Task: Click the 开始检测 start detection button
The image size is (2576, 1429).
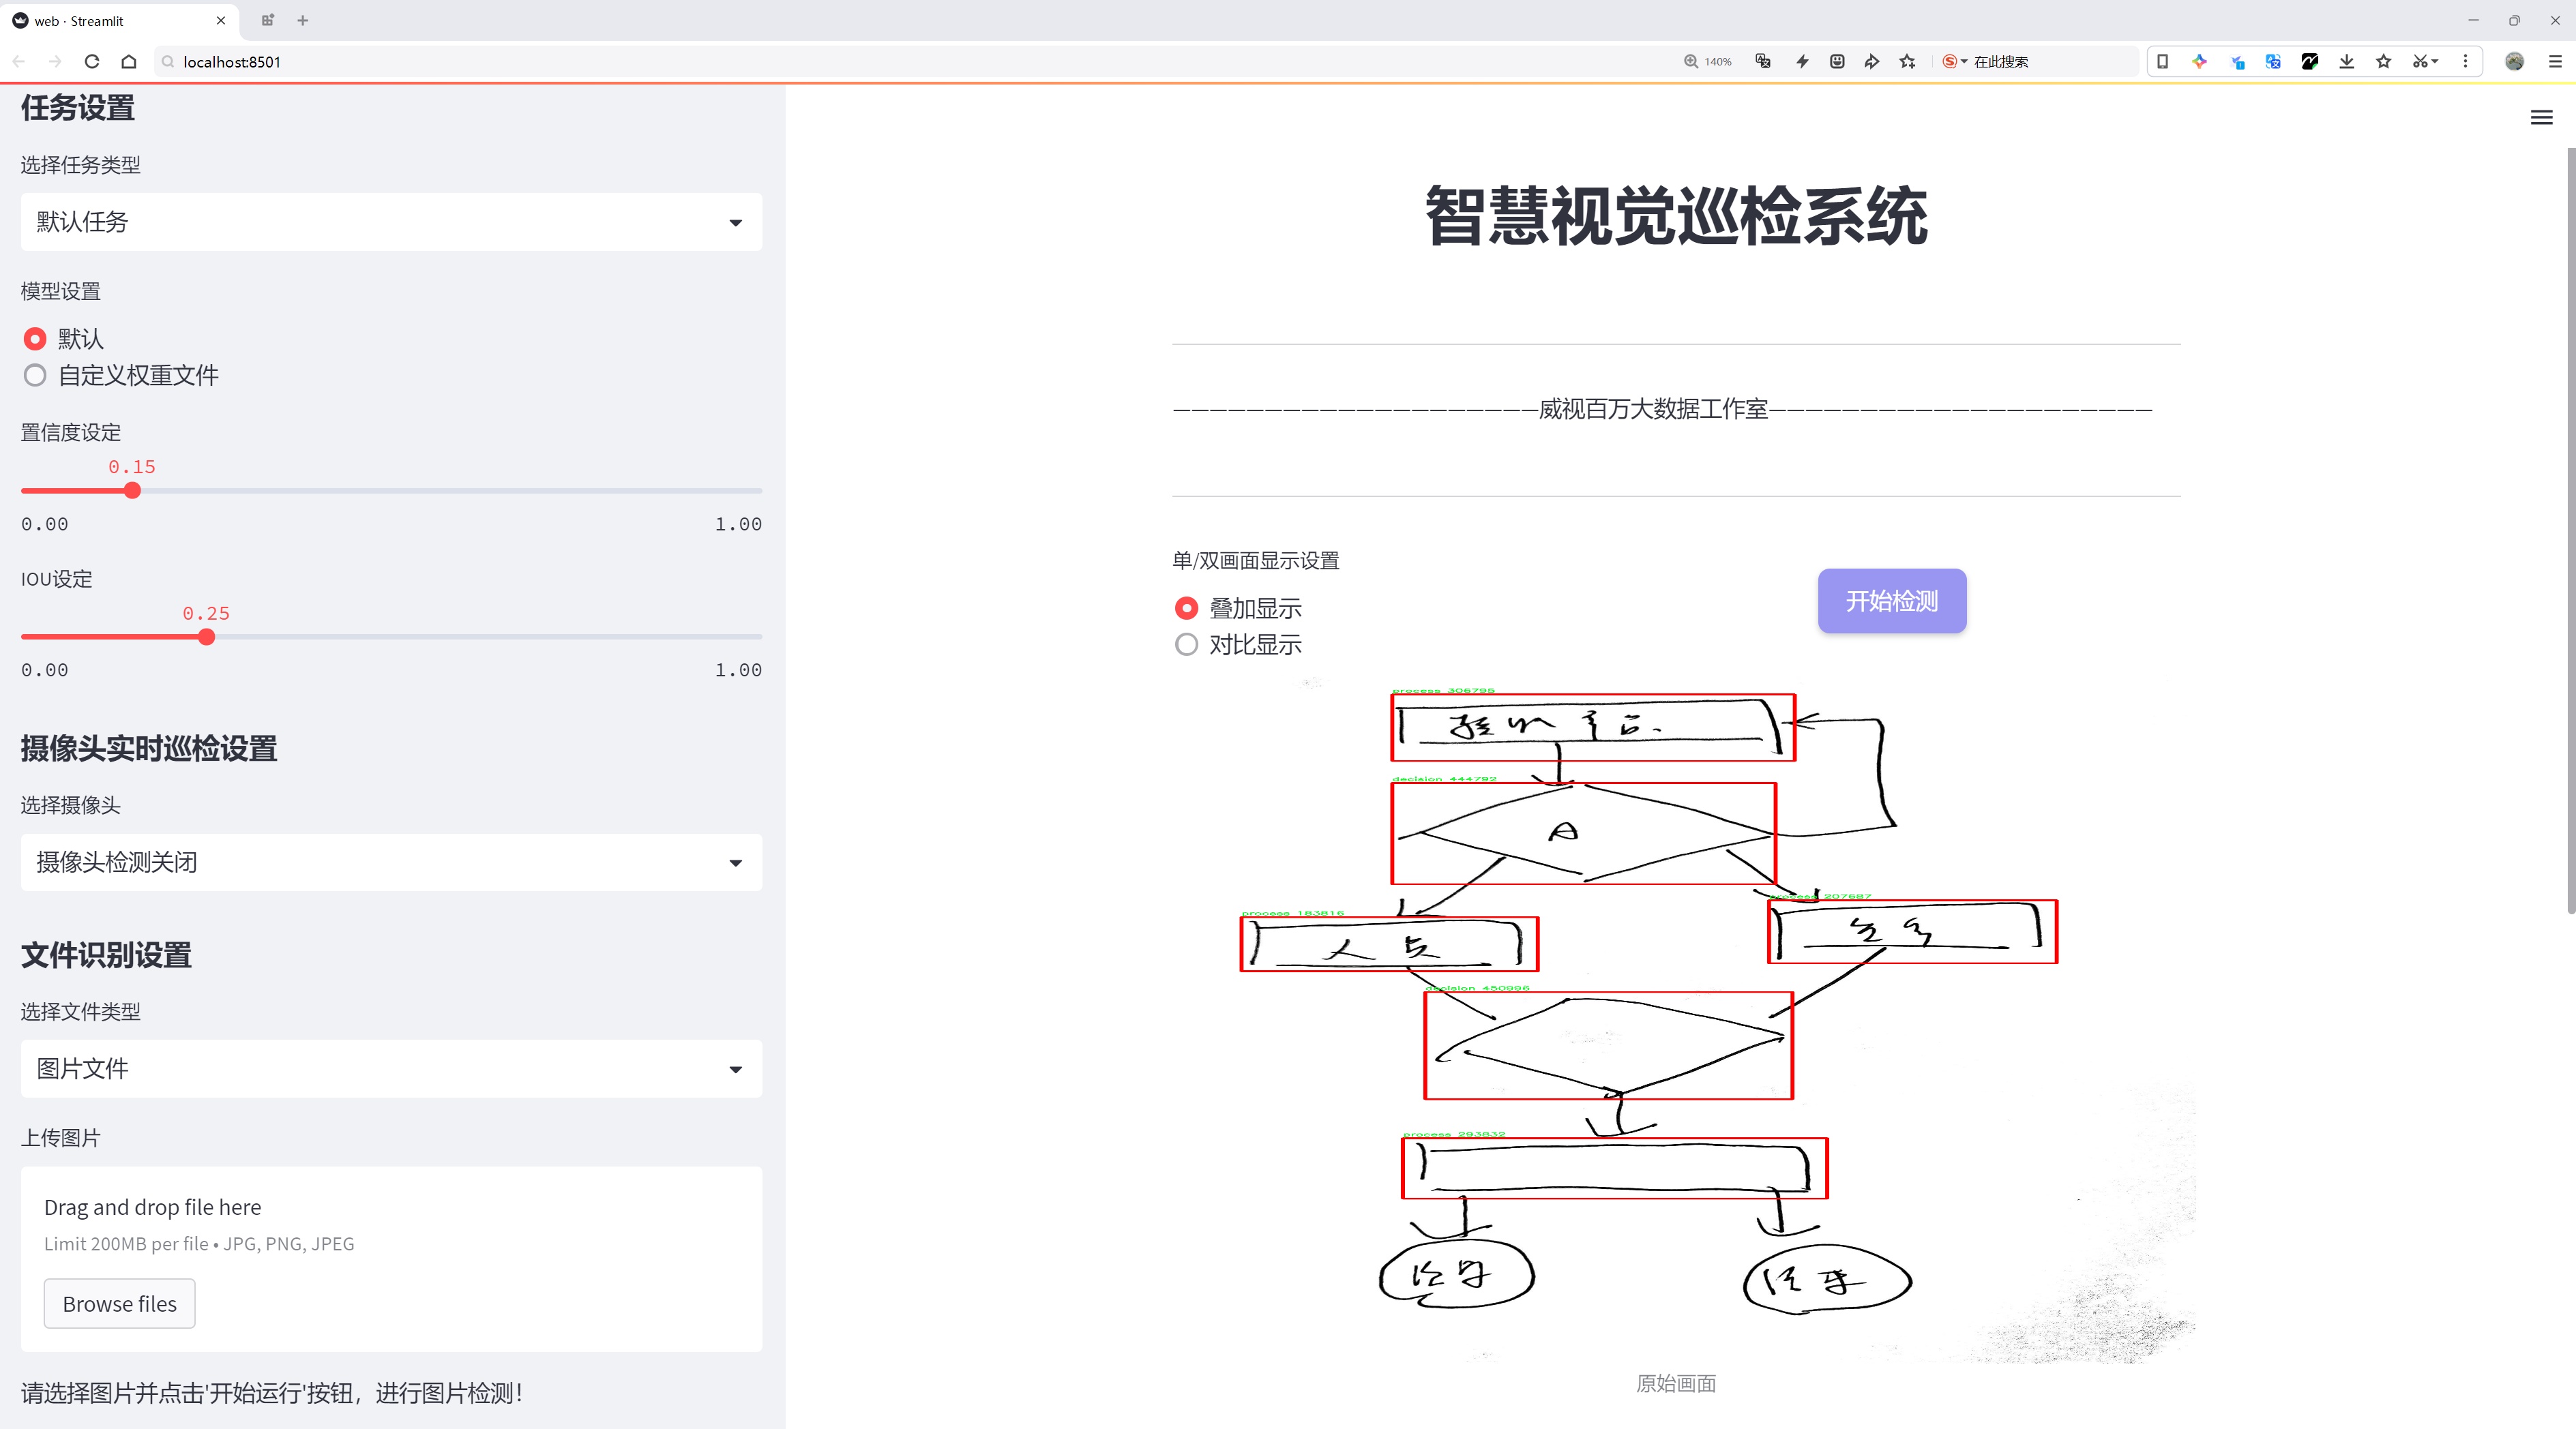Action: coord(1892,601)
